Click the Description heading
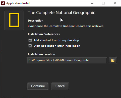Viewport: 121px width, 98px height. 36,21
